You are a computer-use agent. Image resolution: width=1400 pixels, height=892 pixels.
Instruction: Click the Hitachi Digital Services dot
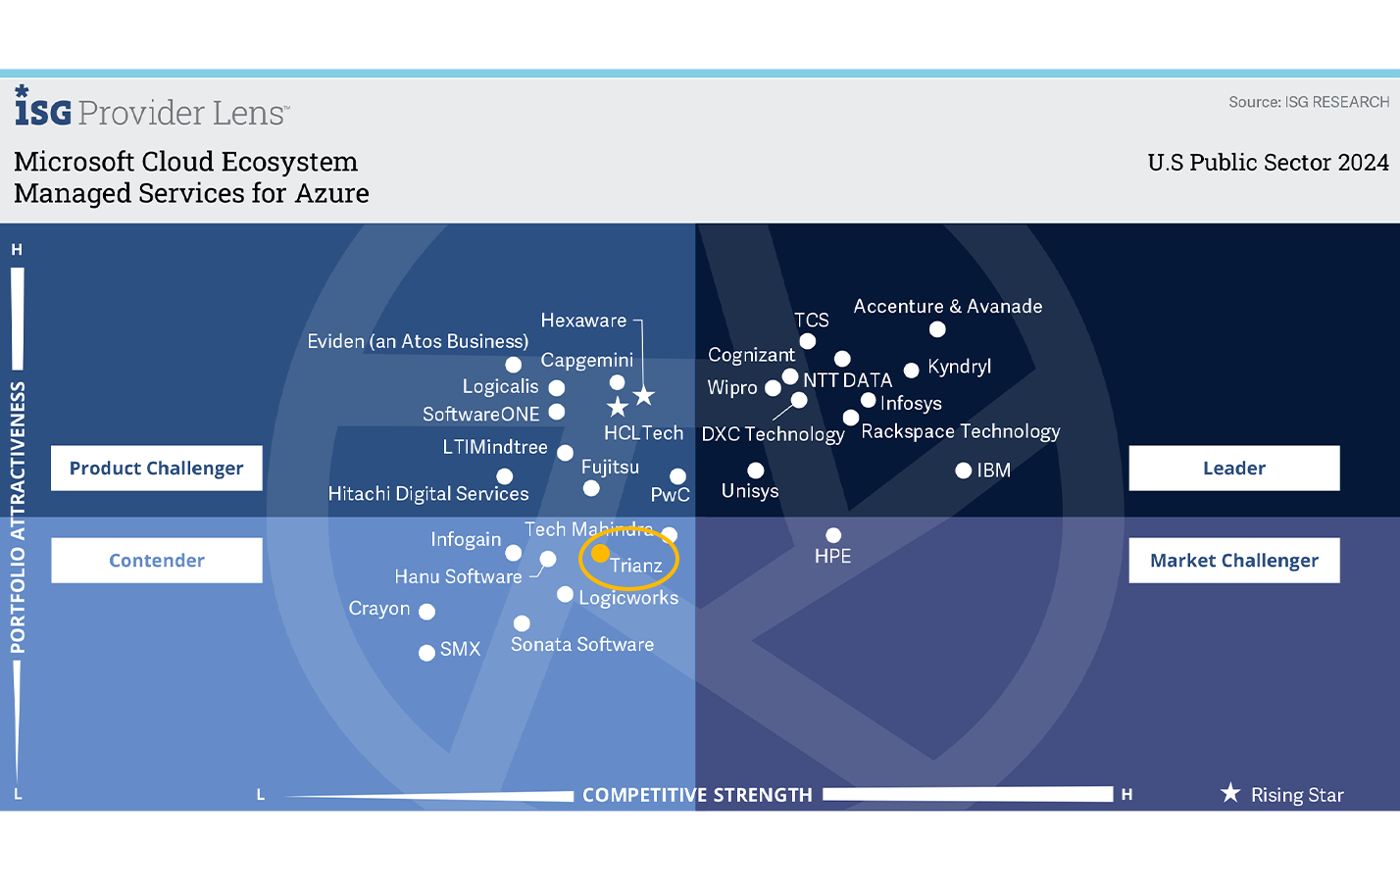(504, 476)
